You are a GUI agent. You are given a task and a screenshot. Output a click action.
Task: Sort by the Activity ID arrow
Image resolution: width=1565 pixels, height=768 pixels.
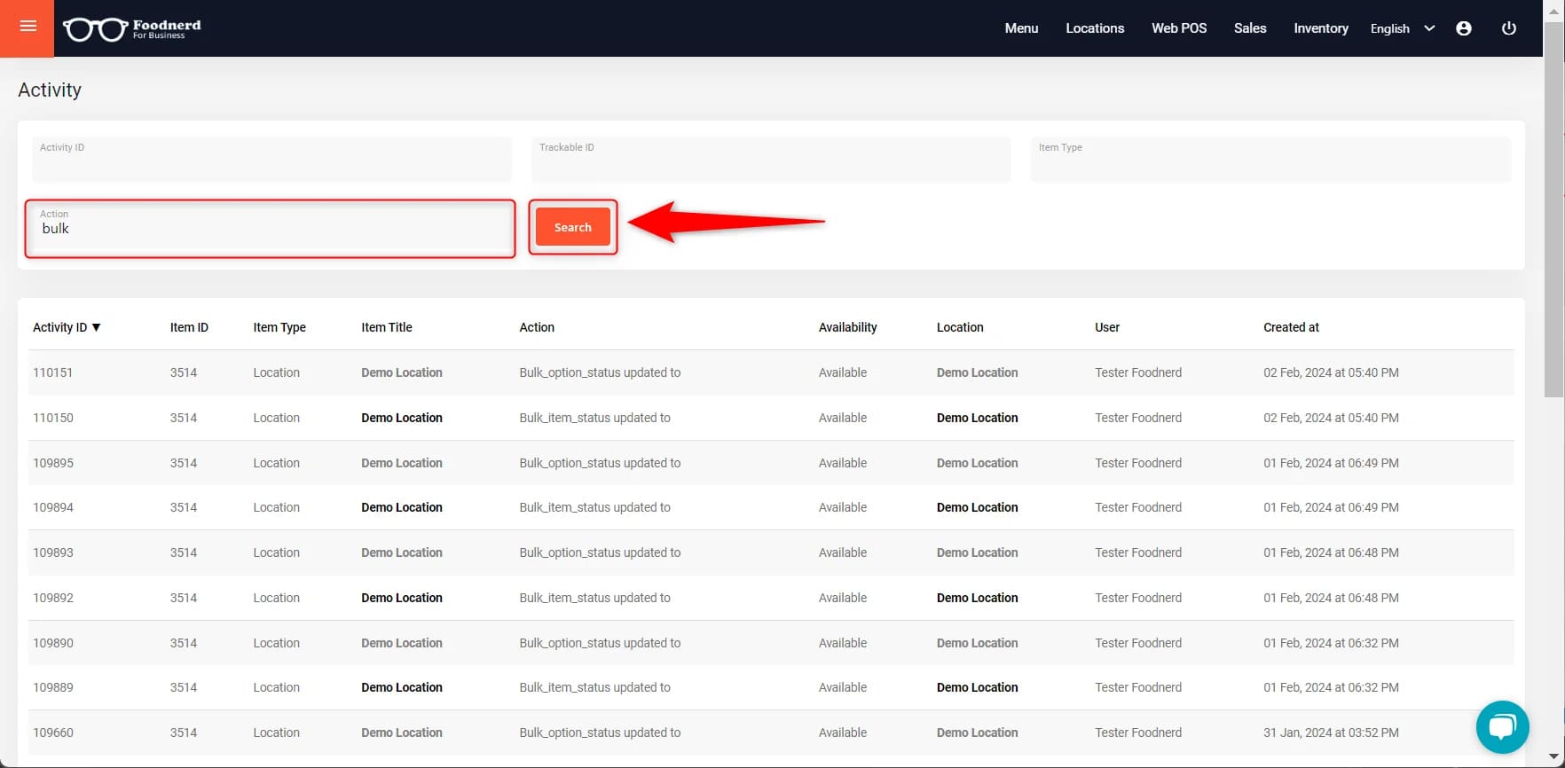click(x=97, y=327)
